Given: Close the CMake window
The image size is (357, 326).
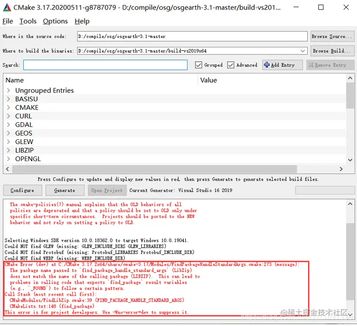Looking at the screenshot, I should pyautogui.click(x=346, y=7).
